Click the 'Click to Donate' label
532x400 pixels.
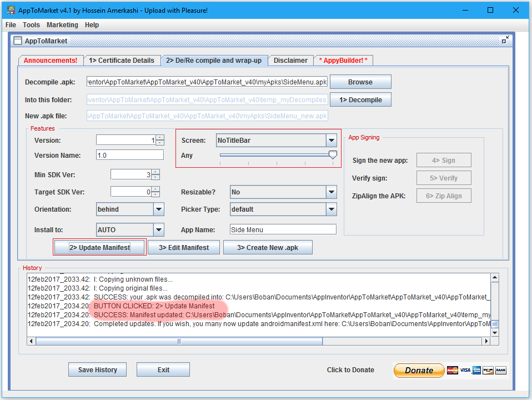click(x=350, y=370)
